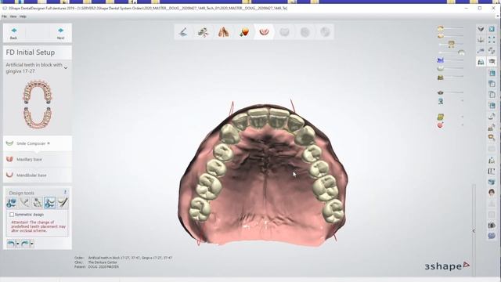
Task: Click the patient face photo icon
Action: pos(492,192)
